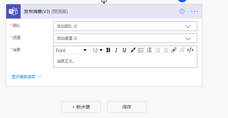Click the Microsoft Teams connector icon
This screenshot has width=228, height=118.
point(13,11)
